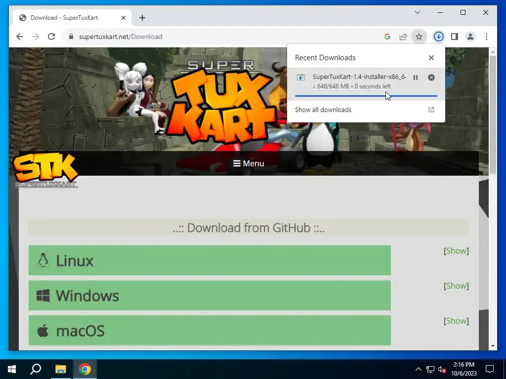The width and height of the screenshot is (506, 379).
Task: Pause the SuperTuxKart installer download
Action: coord(416,77)
